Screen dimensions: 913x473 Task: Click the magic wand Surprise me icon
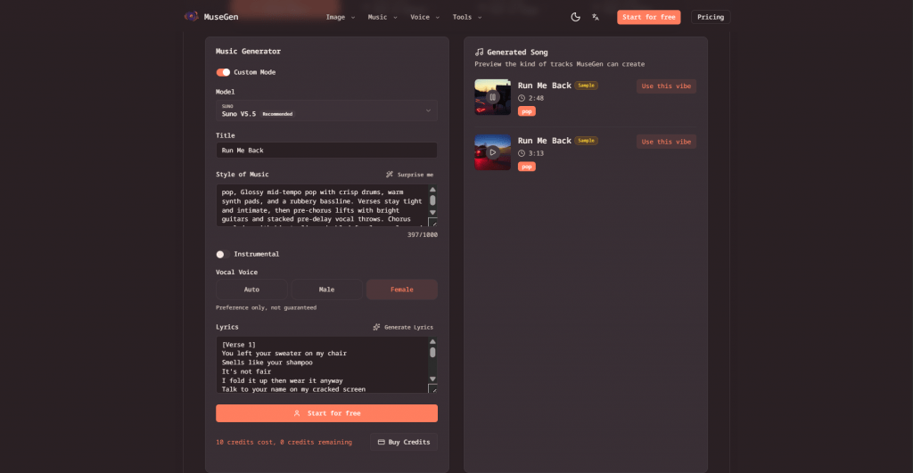tap(390, 175)
